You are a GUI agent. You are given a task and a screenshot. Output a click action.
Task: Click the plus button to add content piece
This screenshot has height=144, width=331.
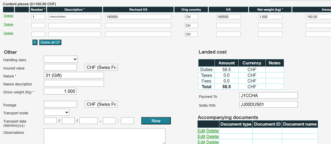(x=35, y=42)
